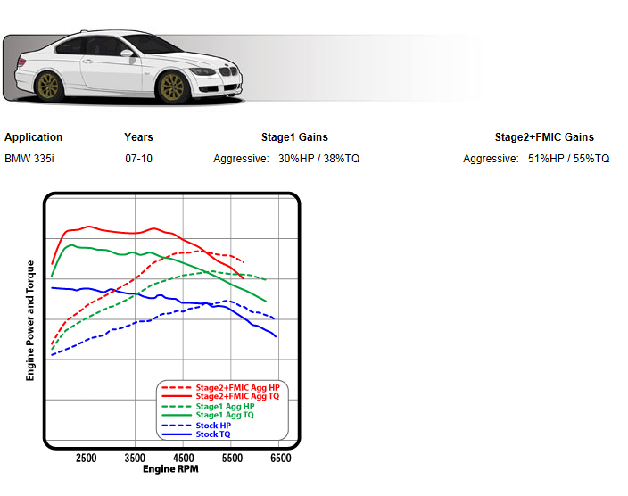The width and height of the screenshot is (628, 496).
Task: Click the 'Stage2+FMIC Gains' heading
Action: 544,137
